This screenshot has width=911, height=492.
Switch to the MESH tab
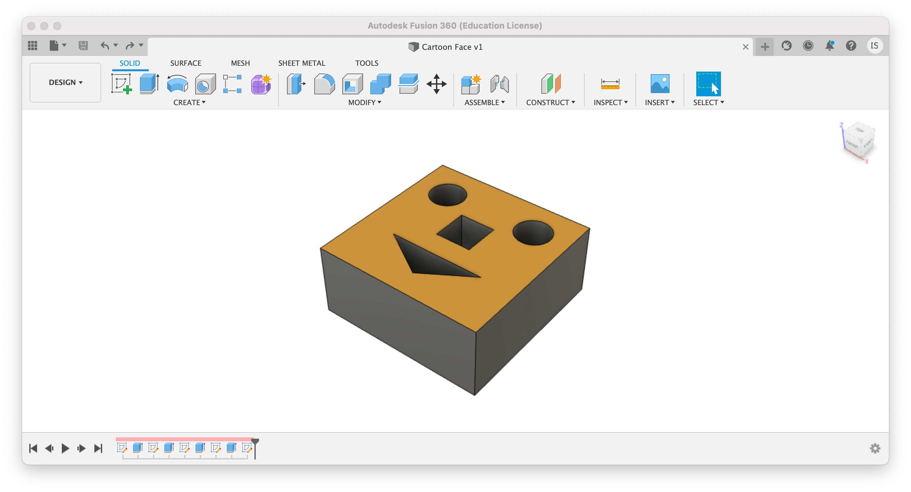click(240, 63)
